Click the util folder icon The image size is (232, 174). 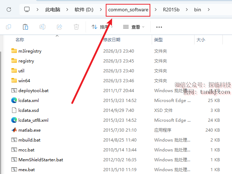(x=14, y=71)
